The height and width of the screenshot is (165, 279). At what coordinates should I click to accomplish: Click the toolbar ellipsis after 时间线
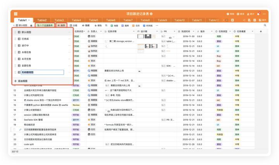[157, 26]
